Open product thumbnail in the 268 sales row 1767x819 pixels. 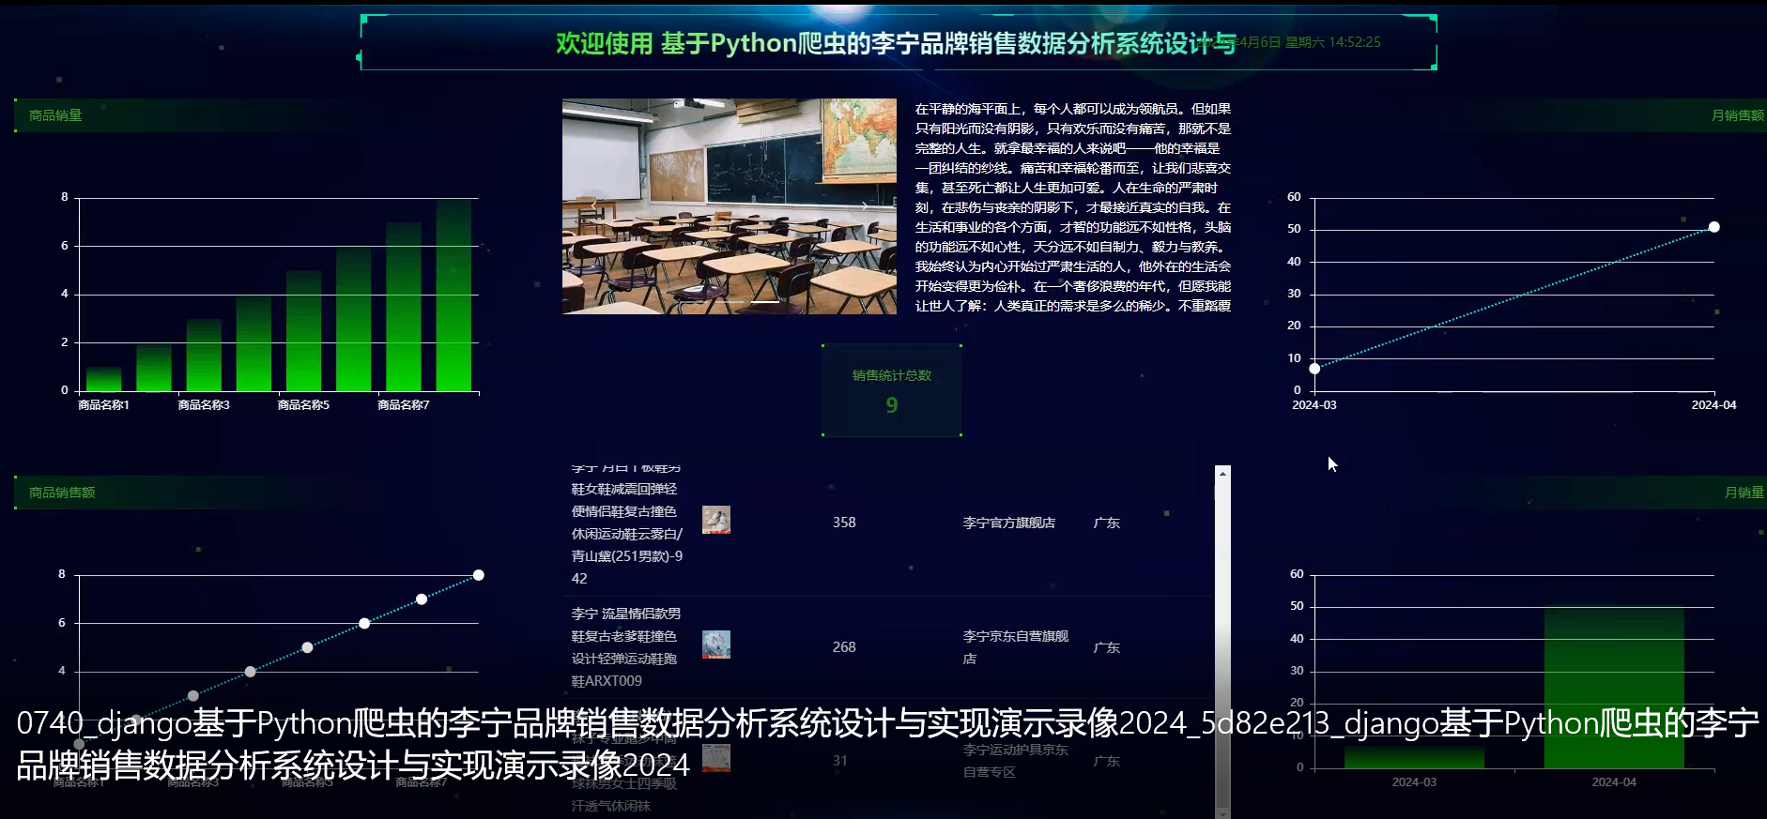click(716, 645)
